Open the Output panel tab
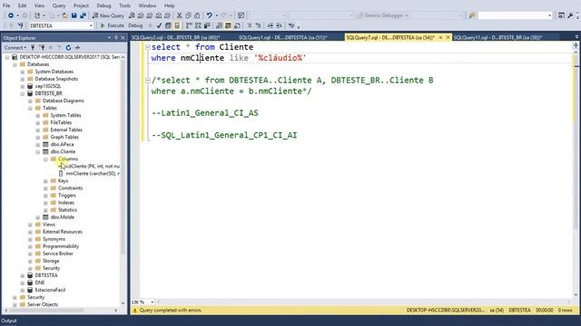 [9, 321]
